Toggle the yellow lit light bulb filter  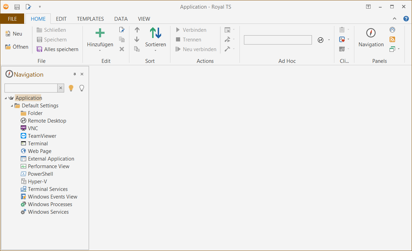[x=71, y=88]
